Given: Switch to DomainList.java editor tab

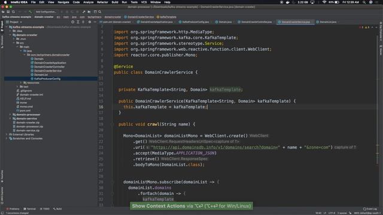Looking at the screenshot, I should pyautogui.click(x=327, y=22).
